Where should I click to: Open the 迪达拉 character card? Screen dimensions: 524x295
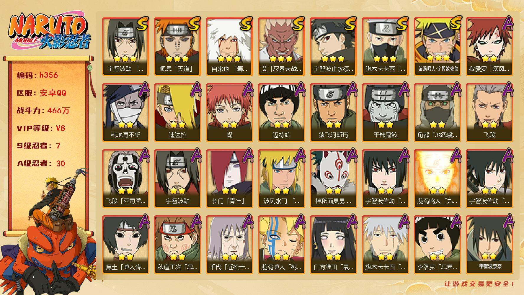[177, 113]
